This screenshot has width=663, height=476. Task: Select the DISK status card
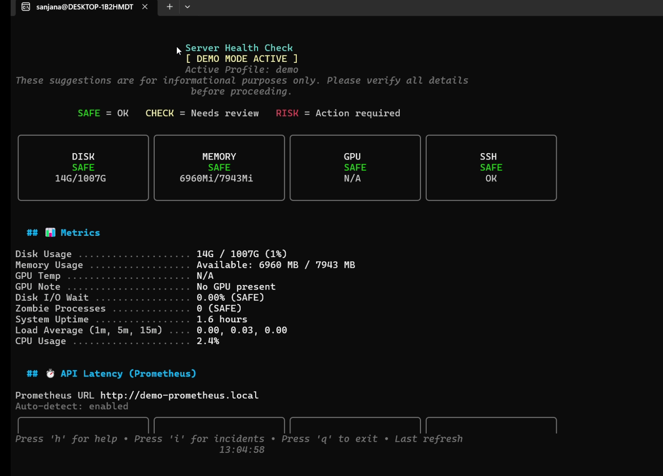[83, 168]
